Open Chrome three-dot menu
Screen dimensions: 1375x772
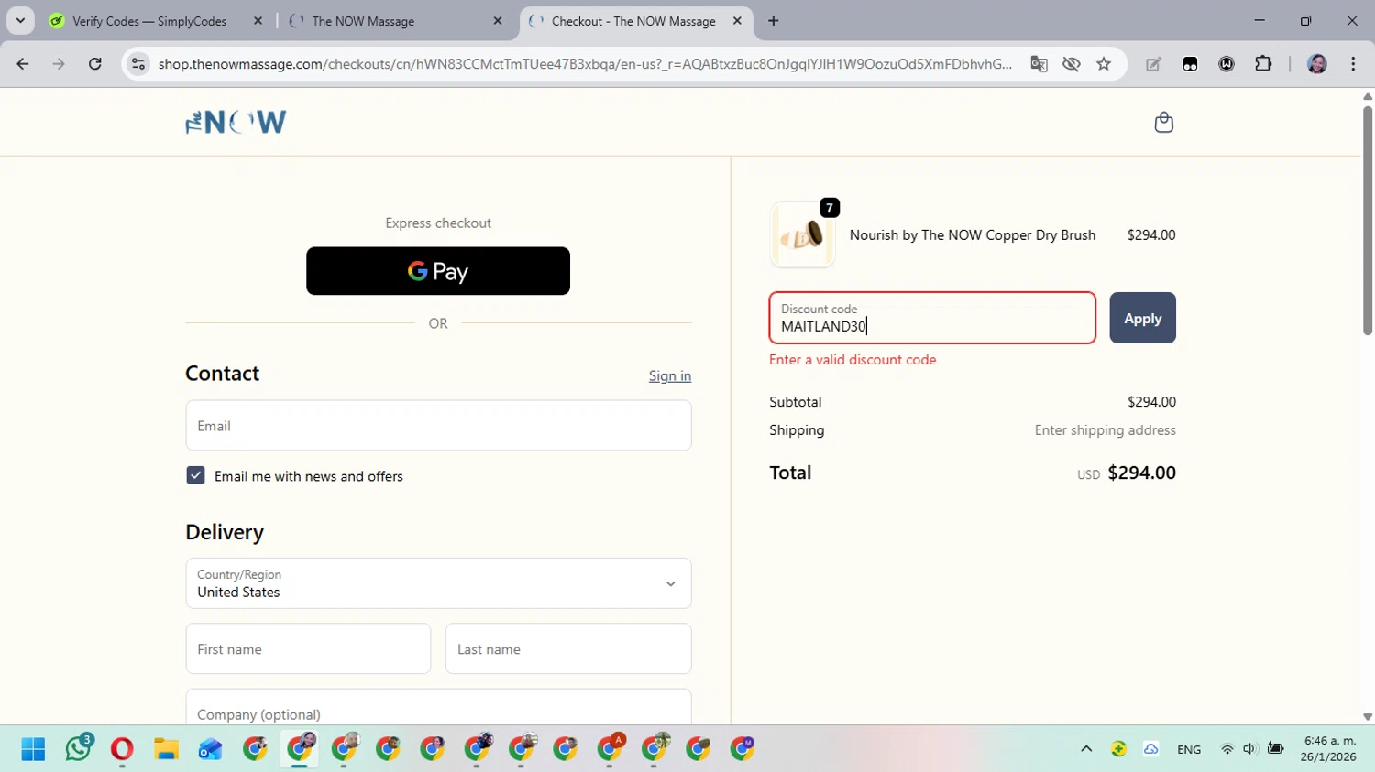coord(1353,64)
